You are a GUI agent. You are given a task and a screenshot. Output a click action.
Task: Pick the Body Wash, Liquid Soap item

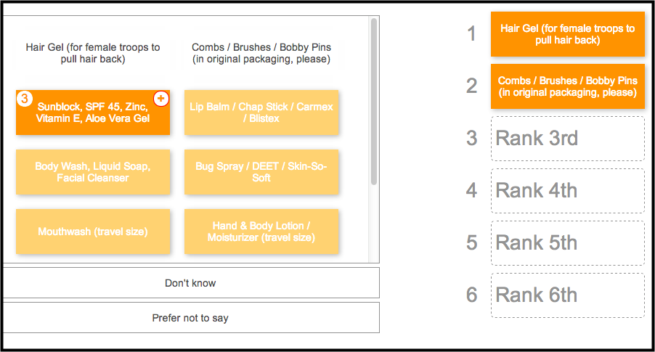[93, 172]
